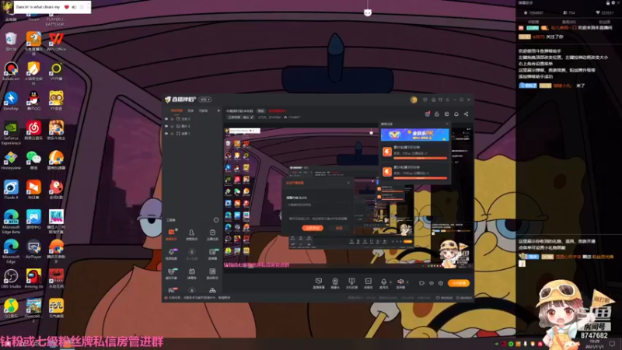This screenshot has width=622, height=350.
Task: Select the third scene tab in sources panel
Action: pos(203,110)
